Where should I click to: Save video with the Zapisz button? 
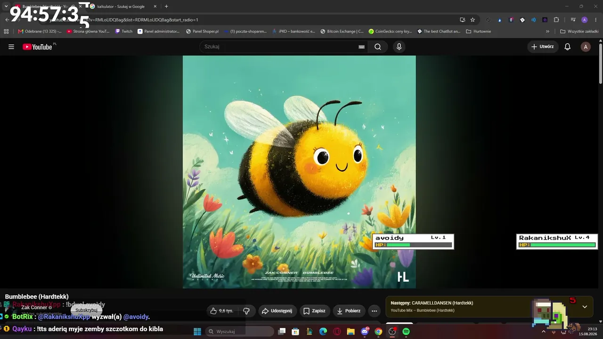315,311
